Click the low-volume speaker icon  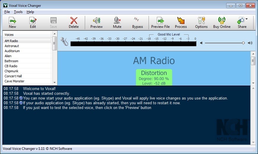pos(201,43)
